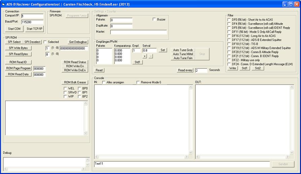Toggle the BP1 checkbox
Viewport: 301px width, 174px height.
[x=79, y=93]
